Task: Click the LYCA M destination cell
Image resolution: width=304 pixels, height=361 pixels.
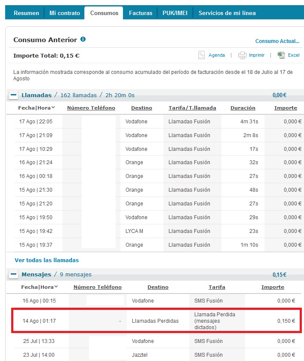Action: click(134, 231)
